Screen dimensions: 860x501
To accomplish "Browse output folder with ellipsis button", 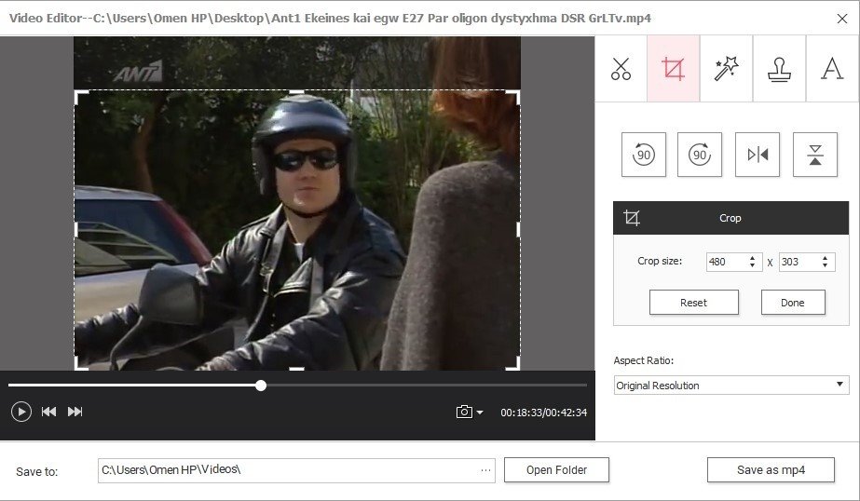I will [x=485, y=470].
